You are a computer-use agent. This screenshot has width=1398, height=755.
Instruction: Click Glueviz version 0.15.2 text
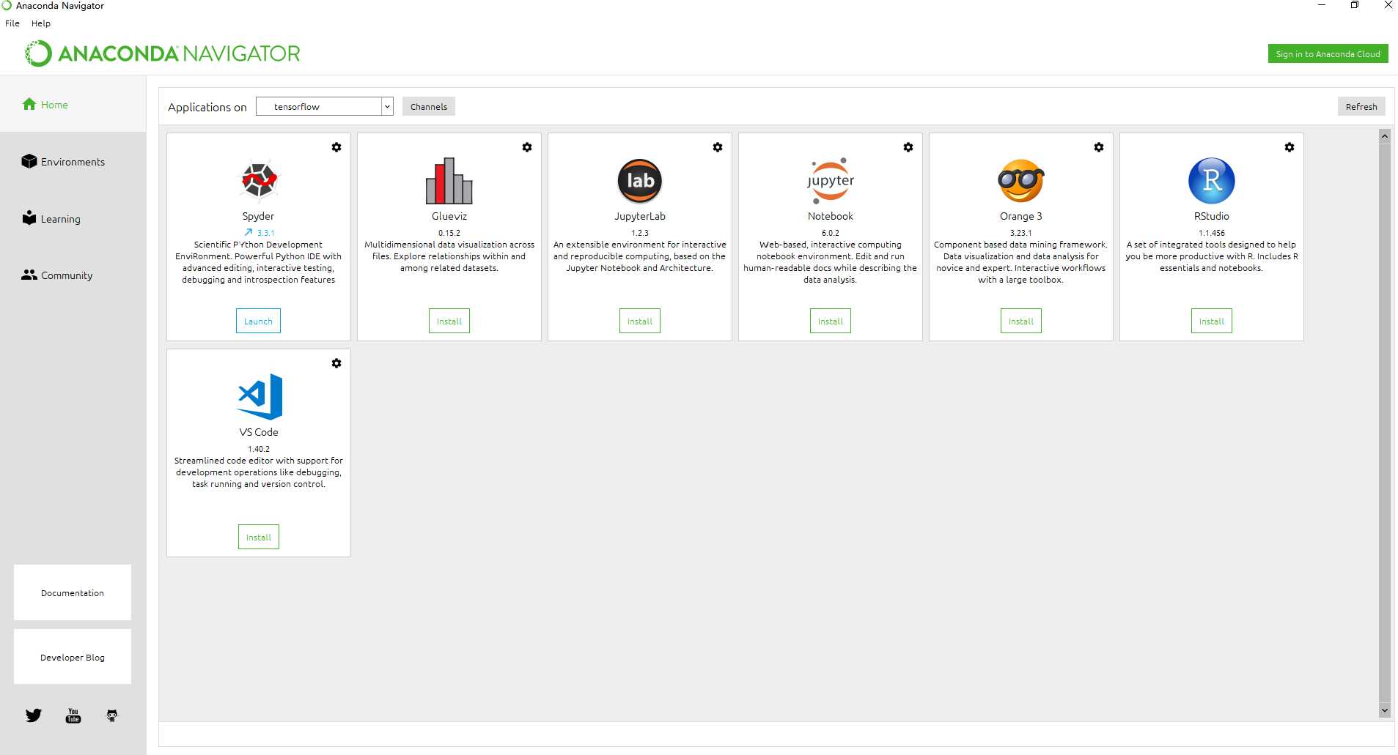click(449, 233)
